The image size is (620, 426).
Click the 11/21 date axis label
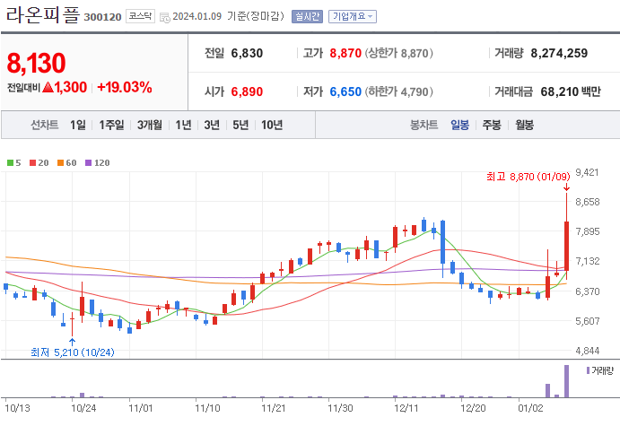coord(274,408)
